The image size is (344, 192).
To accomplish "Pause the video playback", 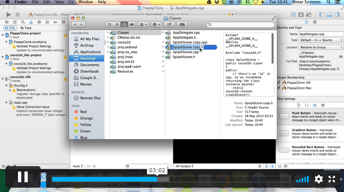I will click(23, 177).
